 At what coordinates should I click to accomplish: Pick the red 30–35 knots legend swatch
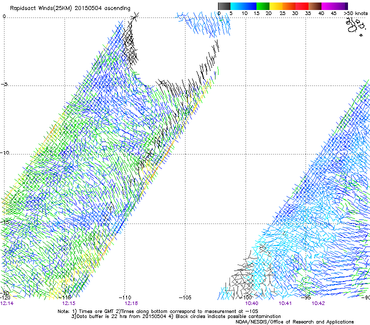(x=302, y=6)
